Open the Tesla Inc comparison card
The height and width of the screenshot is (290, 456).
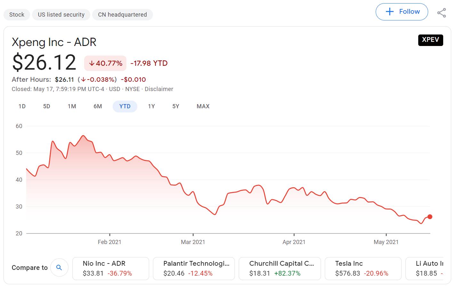click(x=363, y=268)
